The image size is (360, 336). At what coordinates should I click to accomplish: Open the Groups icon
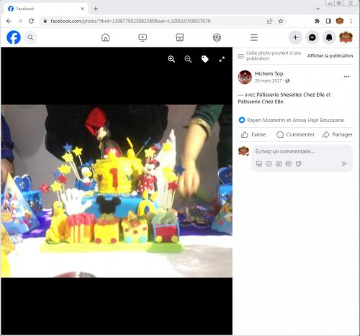[x=217, y=37]
